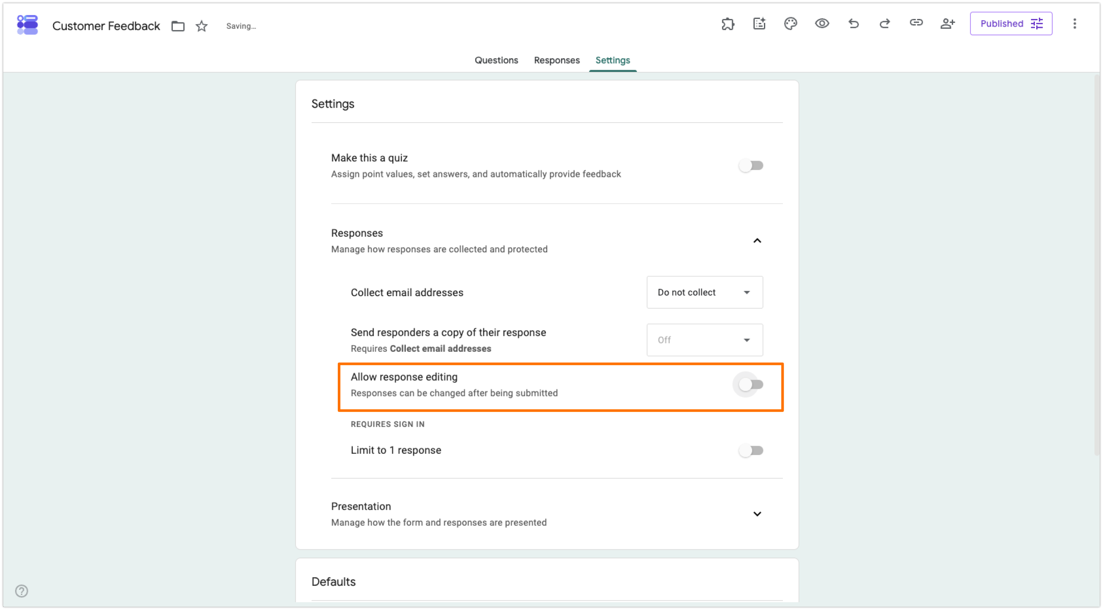
Task: Expand the Presentation section
Action: point(757,514)
